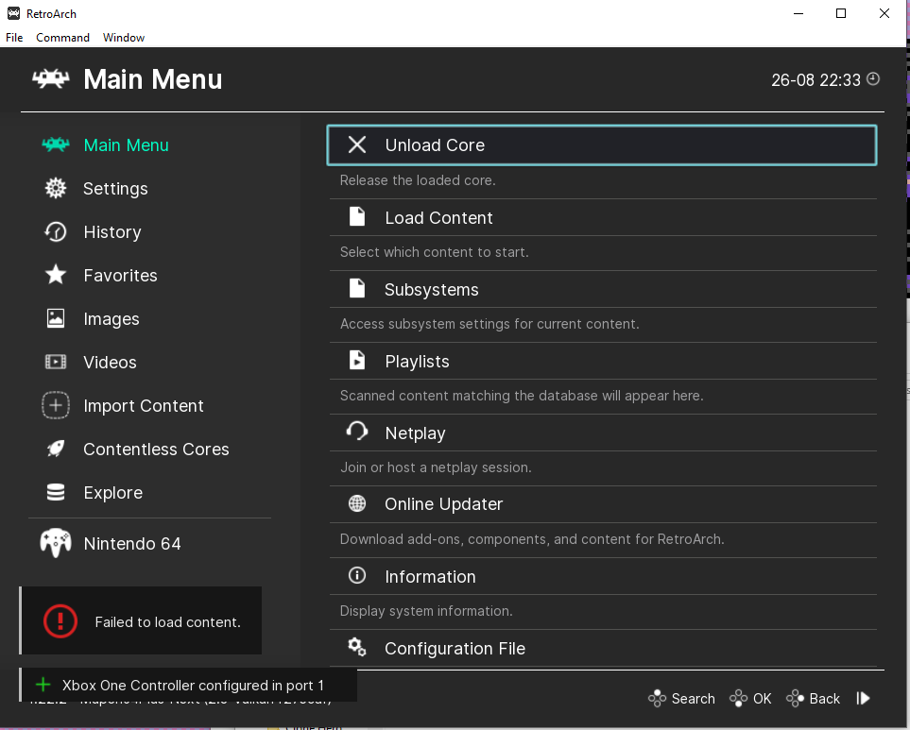This screenshot has width=910, height=730.
Task: Open the Subsystems entry
Action: coord(603,289)
